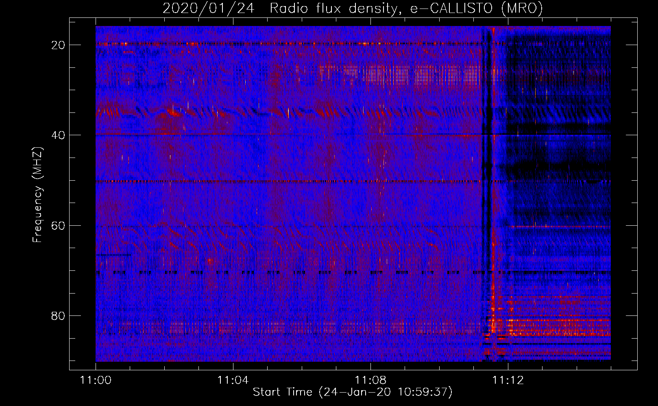Click the '80' frequency tick label
658x406 pixels.
[59, 315]
